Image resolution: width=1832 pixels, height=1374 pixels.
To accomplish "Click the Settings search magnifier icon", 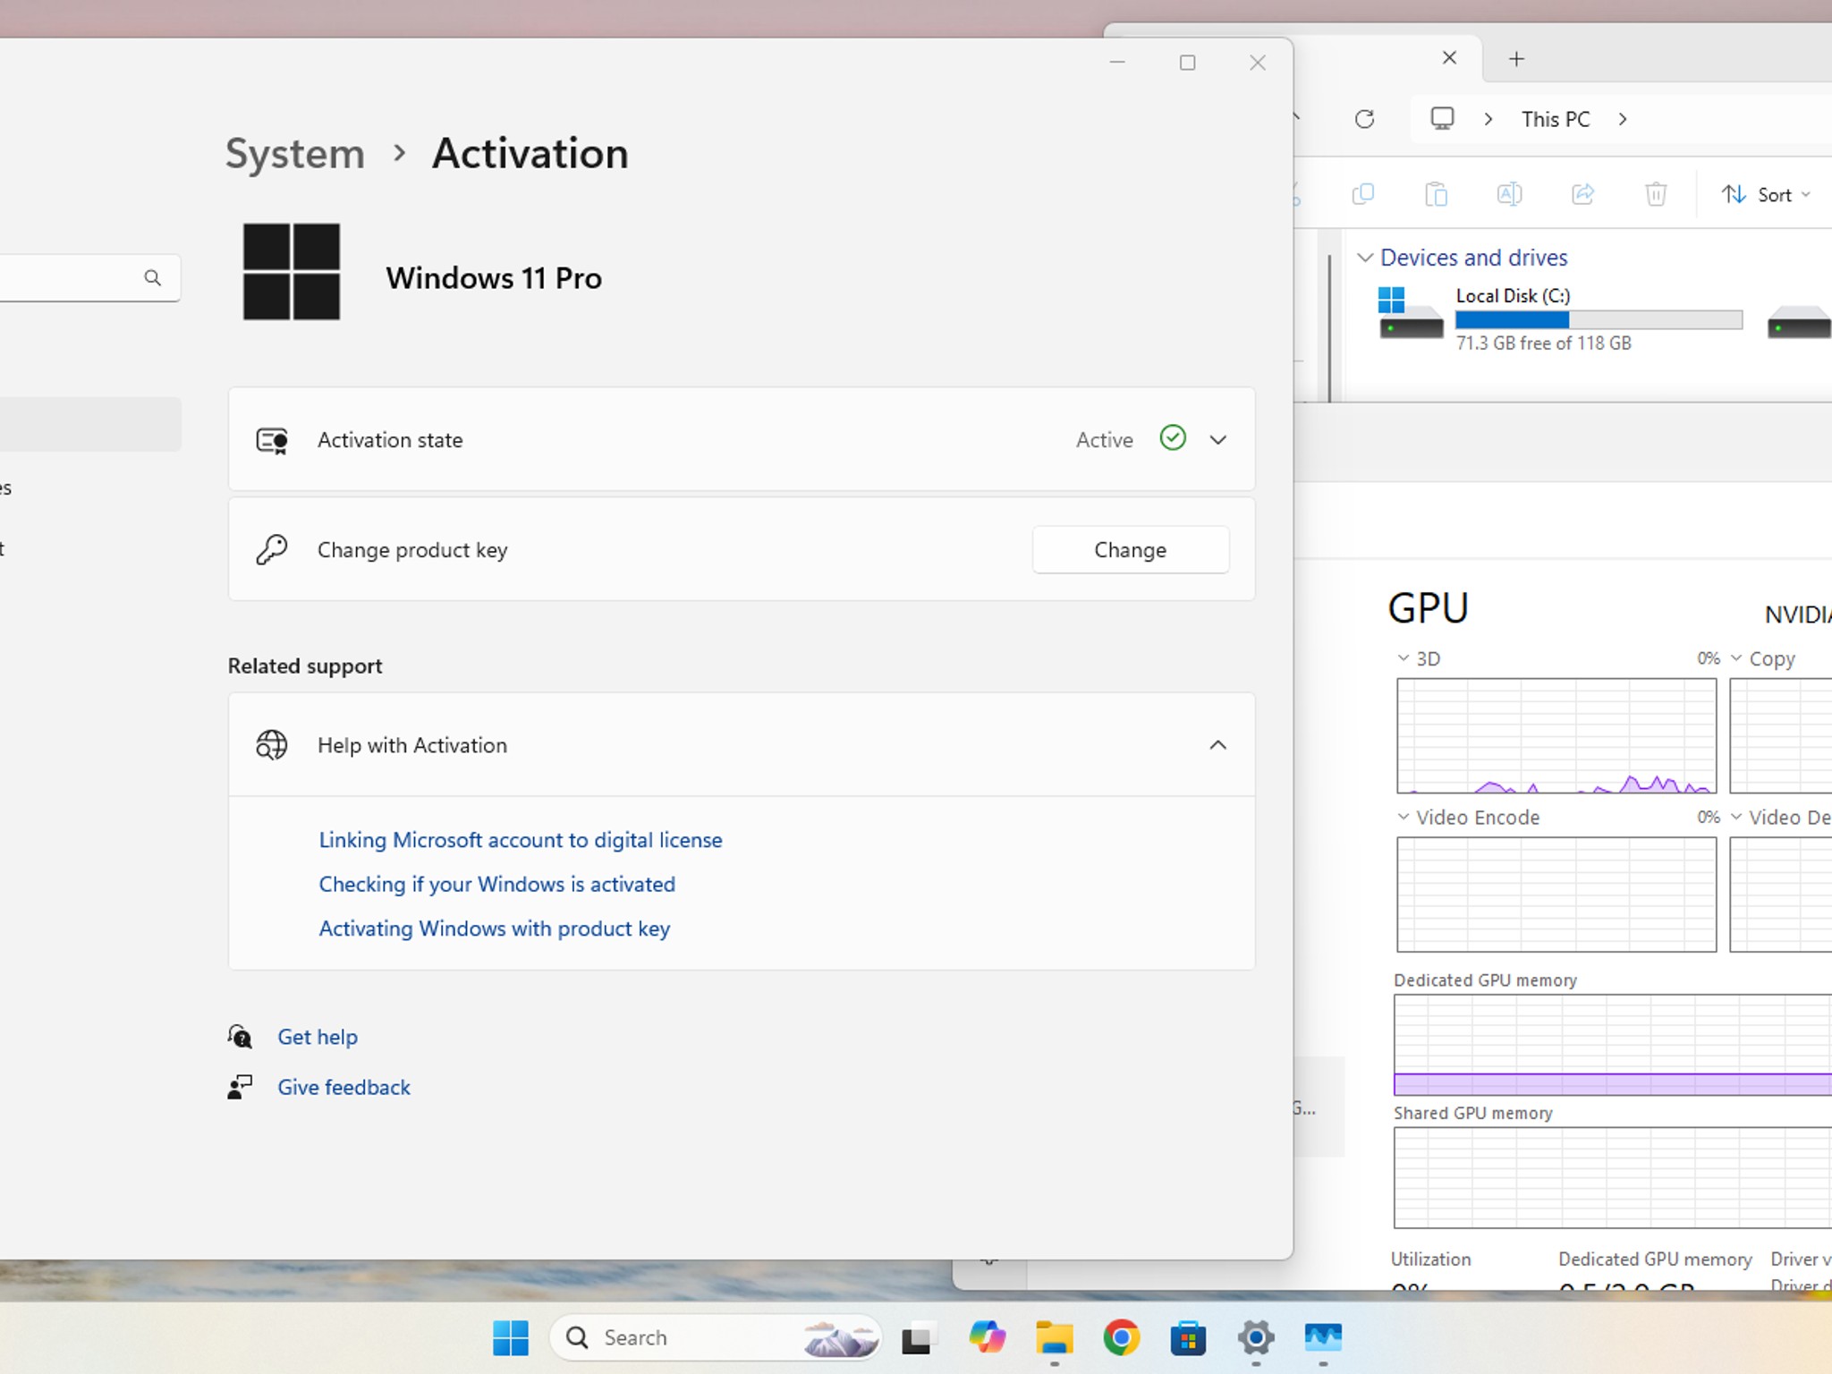I will pos(153,278).
